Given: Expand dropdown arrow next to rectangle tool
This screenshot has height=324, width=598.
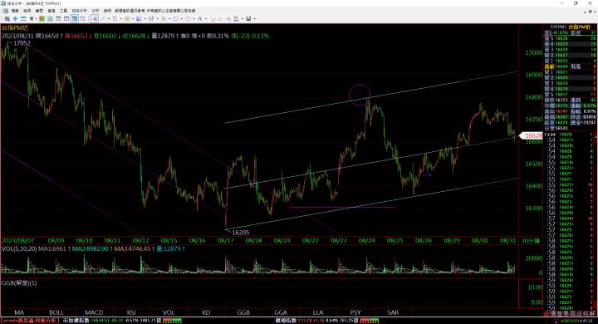Looking at the screenshot, I should click(x=182, y=19).
